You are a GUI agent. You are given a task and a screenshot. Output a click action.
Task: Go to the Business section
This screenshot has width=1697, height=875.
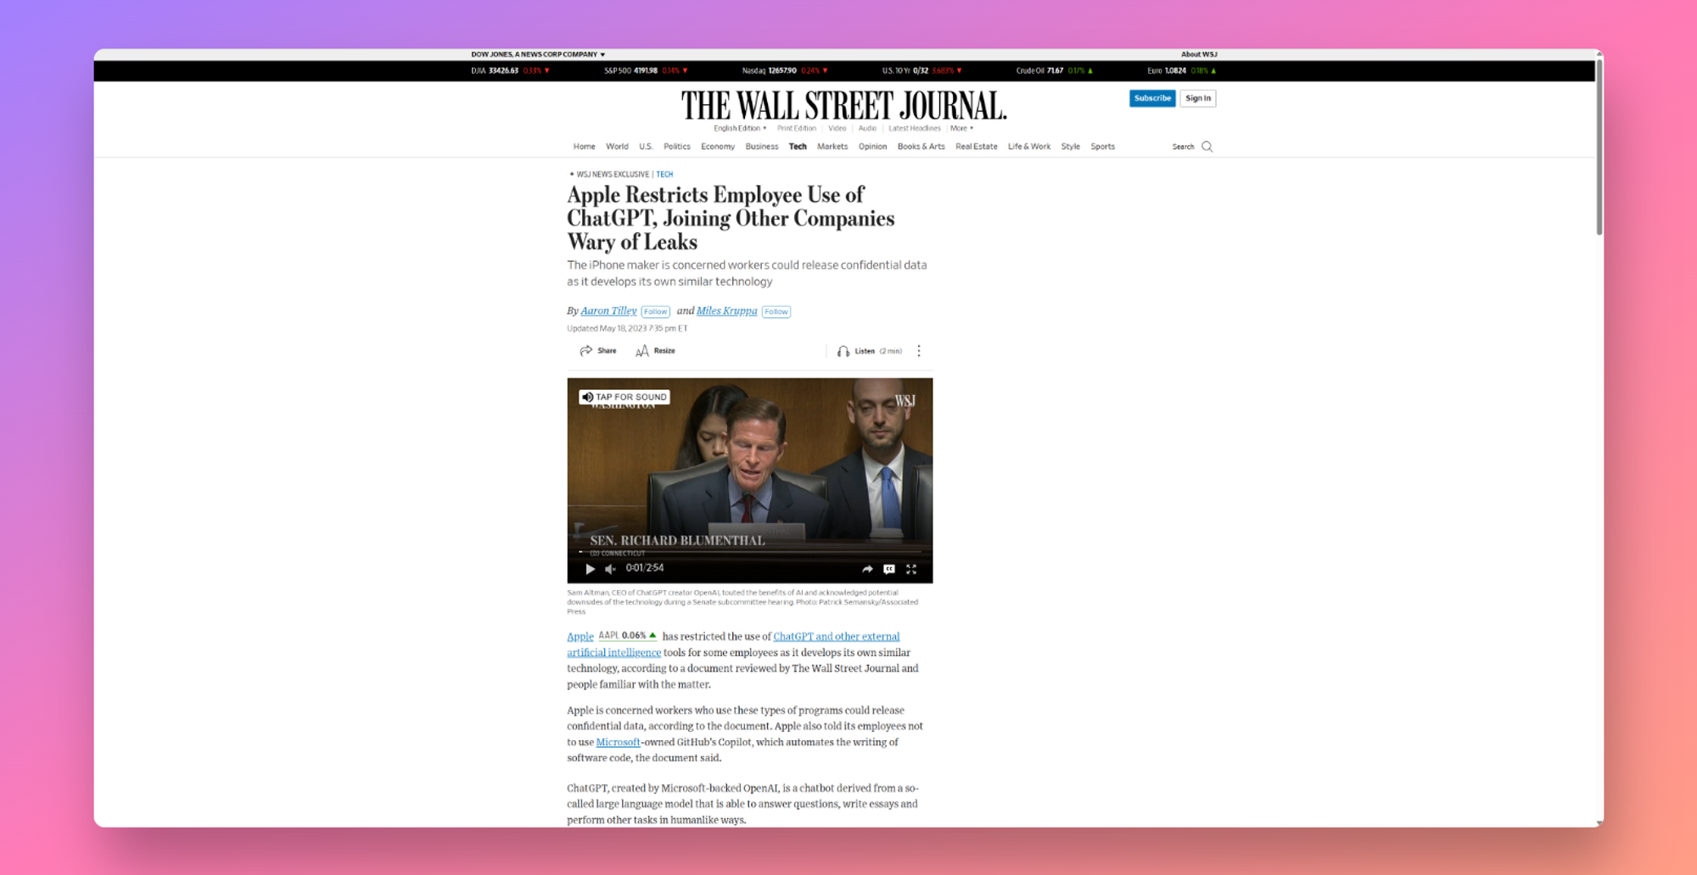[761, 147]
